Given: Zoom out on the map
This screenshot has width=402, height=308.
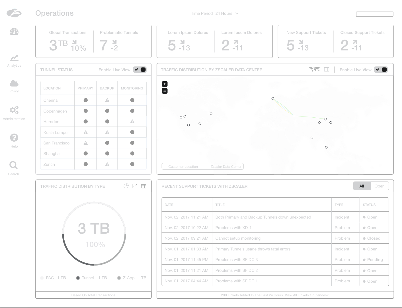Looking at the screenshot, I should 165,91.
